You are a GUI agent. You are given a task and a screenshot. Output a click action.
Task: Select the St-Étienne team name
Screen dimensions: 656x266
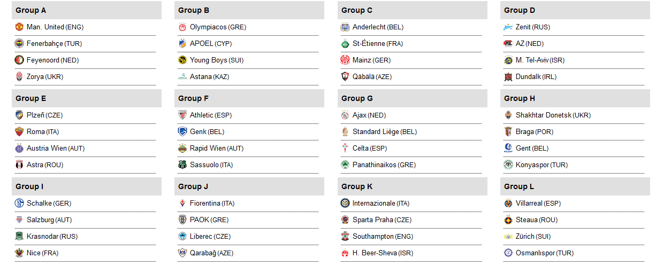pos(369,44)
